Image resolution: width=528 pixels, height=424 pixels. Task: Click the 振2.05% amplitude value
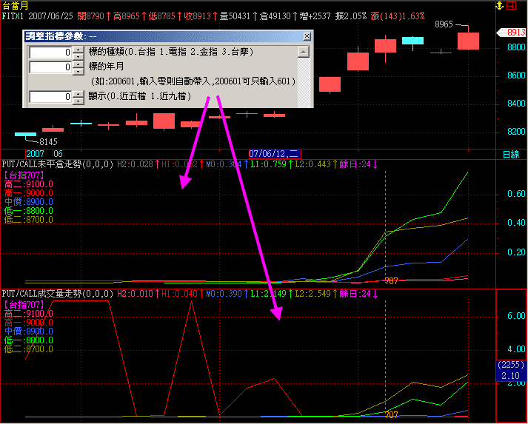[x=350, y=16]
